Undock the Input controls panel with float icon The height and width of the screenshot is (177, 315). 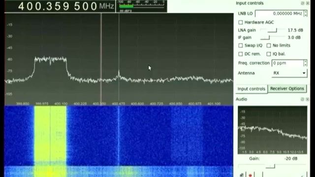303,3
